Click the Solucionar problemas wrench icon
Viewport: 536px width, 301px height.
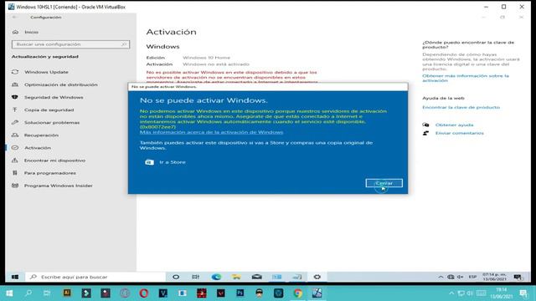[15, 123]
